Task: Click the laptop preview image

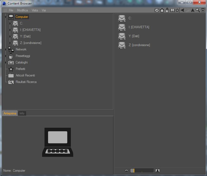Action: [x=58, y=142]
